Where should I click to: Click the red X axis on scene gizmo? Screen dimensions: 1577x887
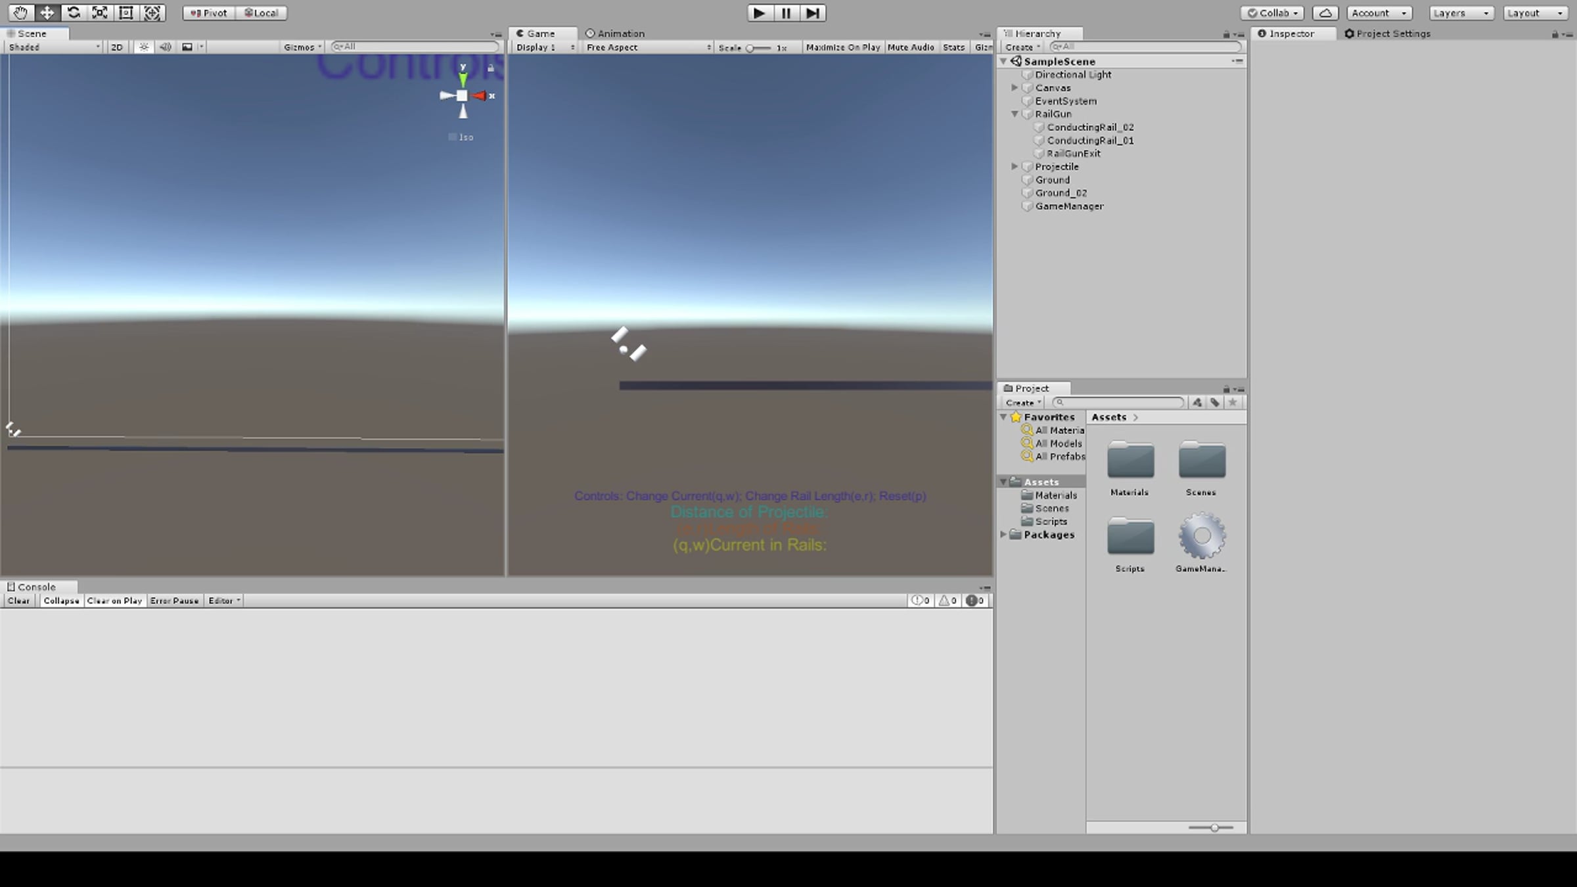[x=481, y=96]
